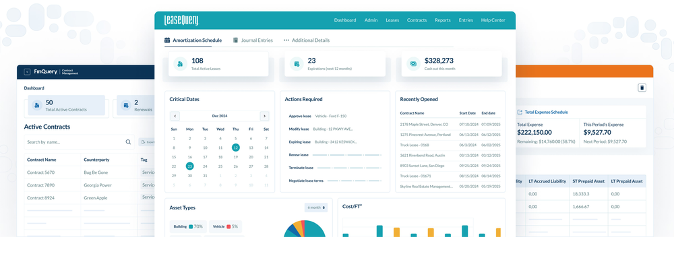
Task: Open Skyline Real Estate Management row
Action: (450, 187)
